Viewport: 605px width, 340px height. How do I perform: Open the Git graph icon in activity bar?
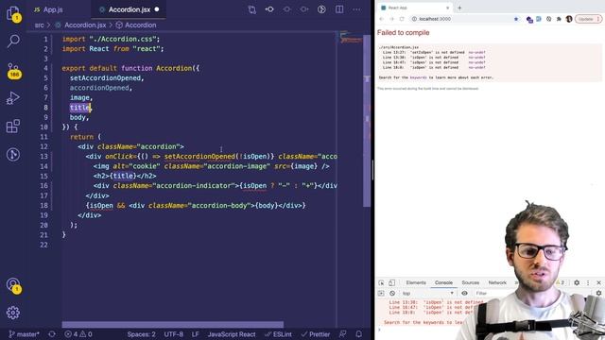pyautogui.click(x=13, y=155)
